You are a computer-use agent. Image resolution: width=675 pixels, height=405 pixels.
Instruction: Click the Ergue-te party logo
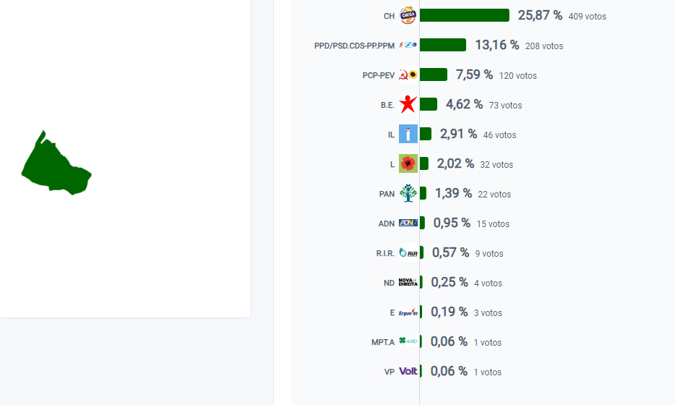point(408,312)
